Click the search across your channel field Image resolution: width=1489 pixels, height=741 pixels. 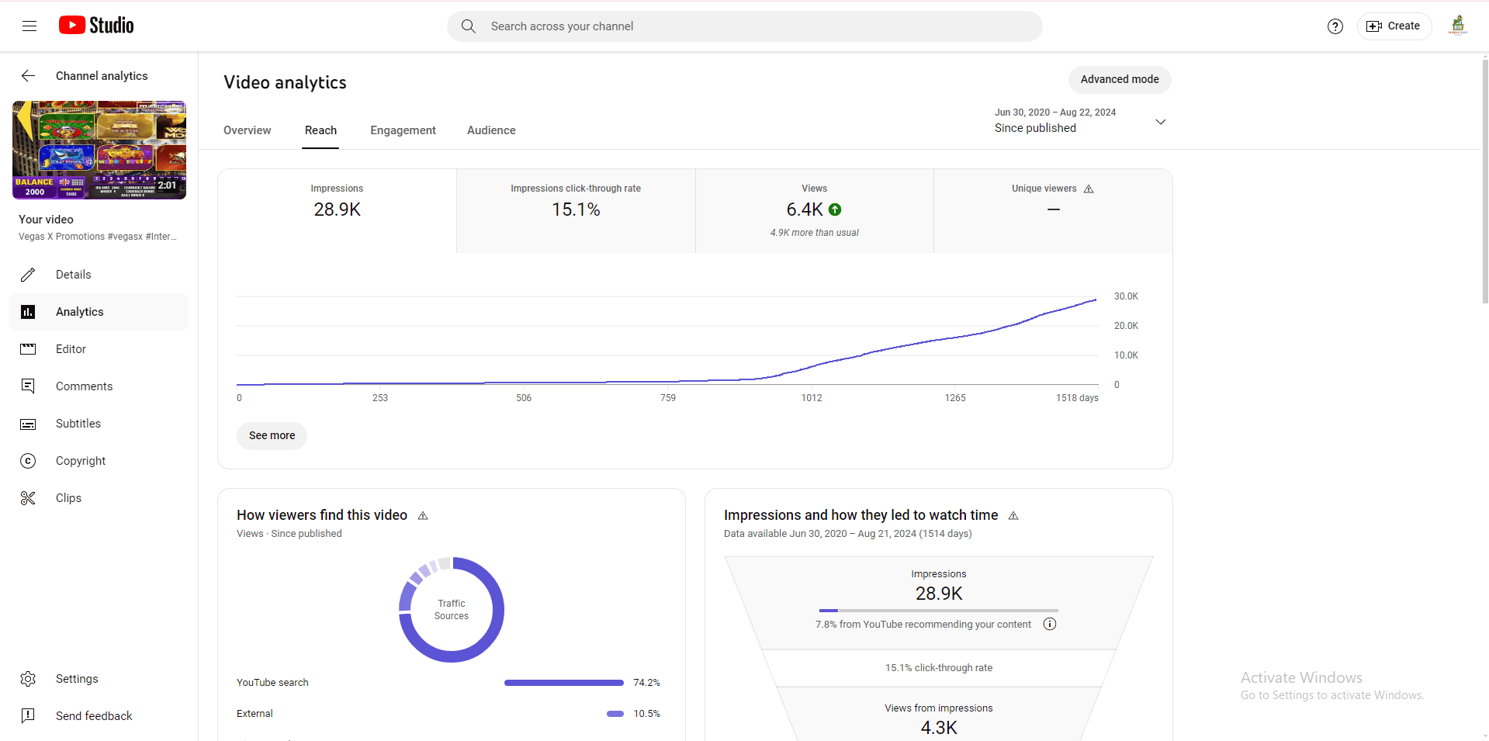(x=745, y=26)
